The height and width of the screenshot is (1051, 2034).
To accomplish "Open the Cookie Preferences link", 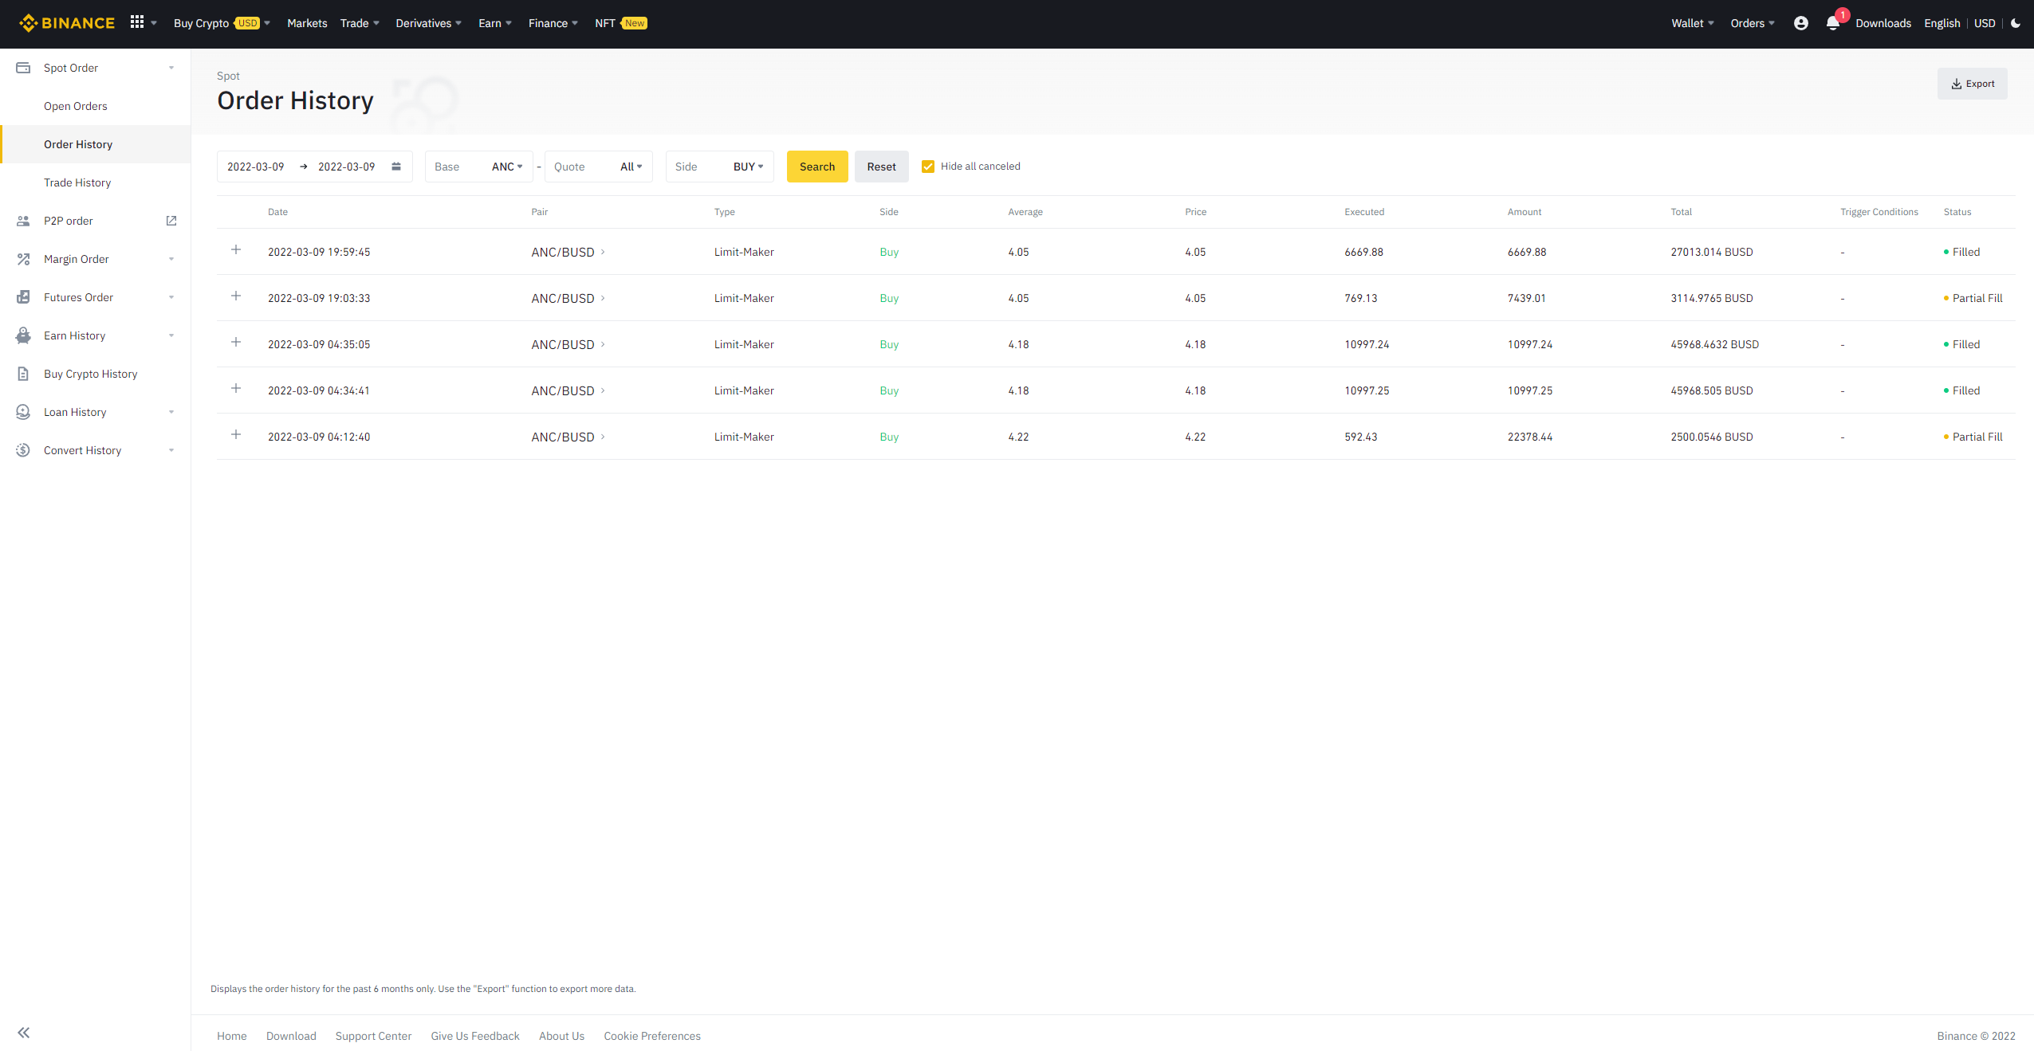I will pyautogui.click(x=651, y=1035).
